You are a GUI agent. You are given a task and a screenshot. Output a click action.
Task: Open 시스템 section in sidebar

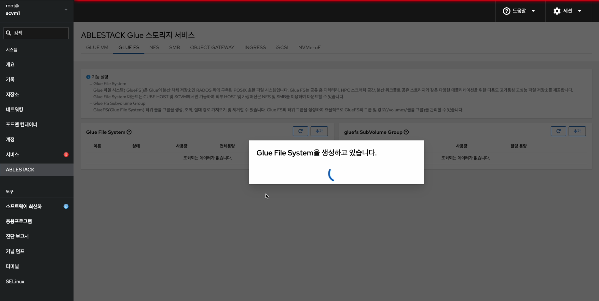(12, 50)
